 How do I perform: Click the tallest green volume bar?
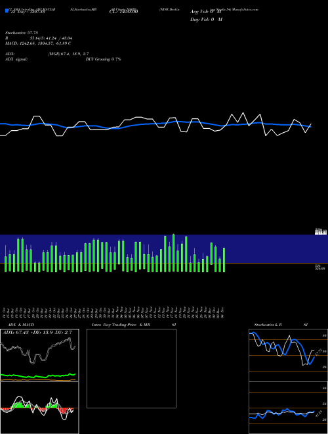point(173,253)
